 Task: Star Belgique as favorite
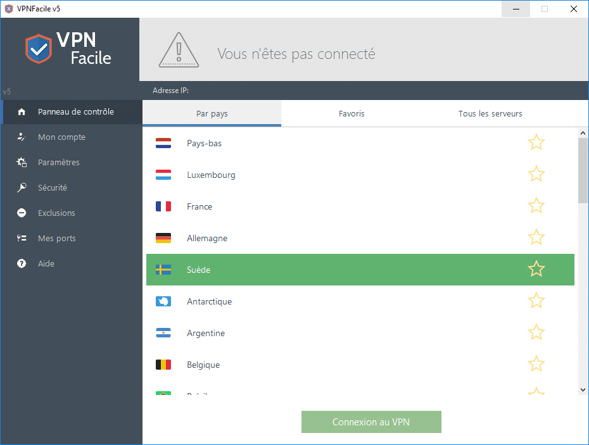[x=536, y=364]
